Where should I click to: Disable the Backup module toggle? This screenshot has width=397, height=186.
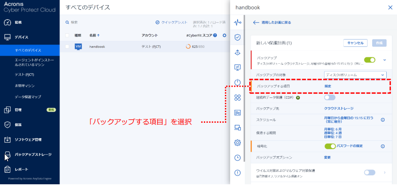tap(370, 60)
